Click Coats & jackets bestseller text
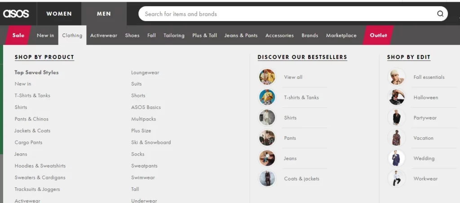Screen dimensions: 460x203 click(301, 179)
